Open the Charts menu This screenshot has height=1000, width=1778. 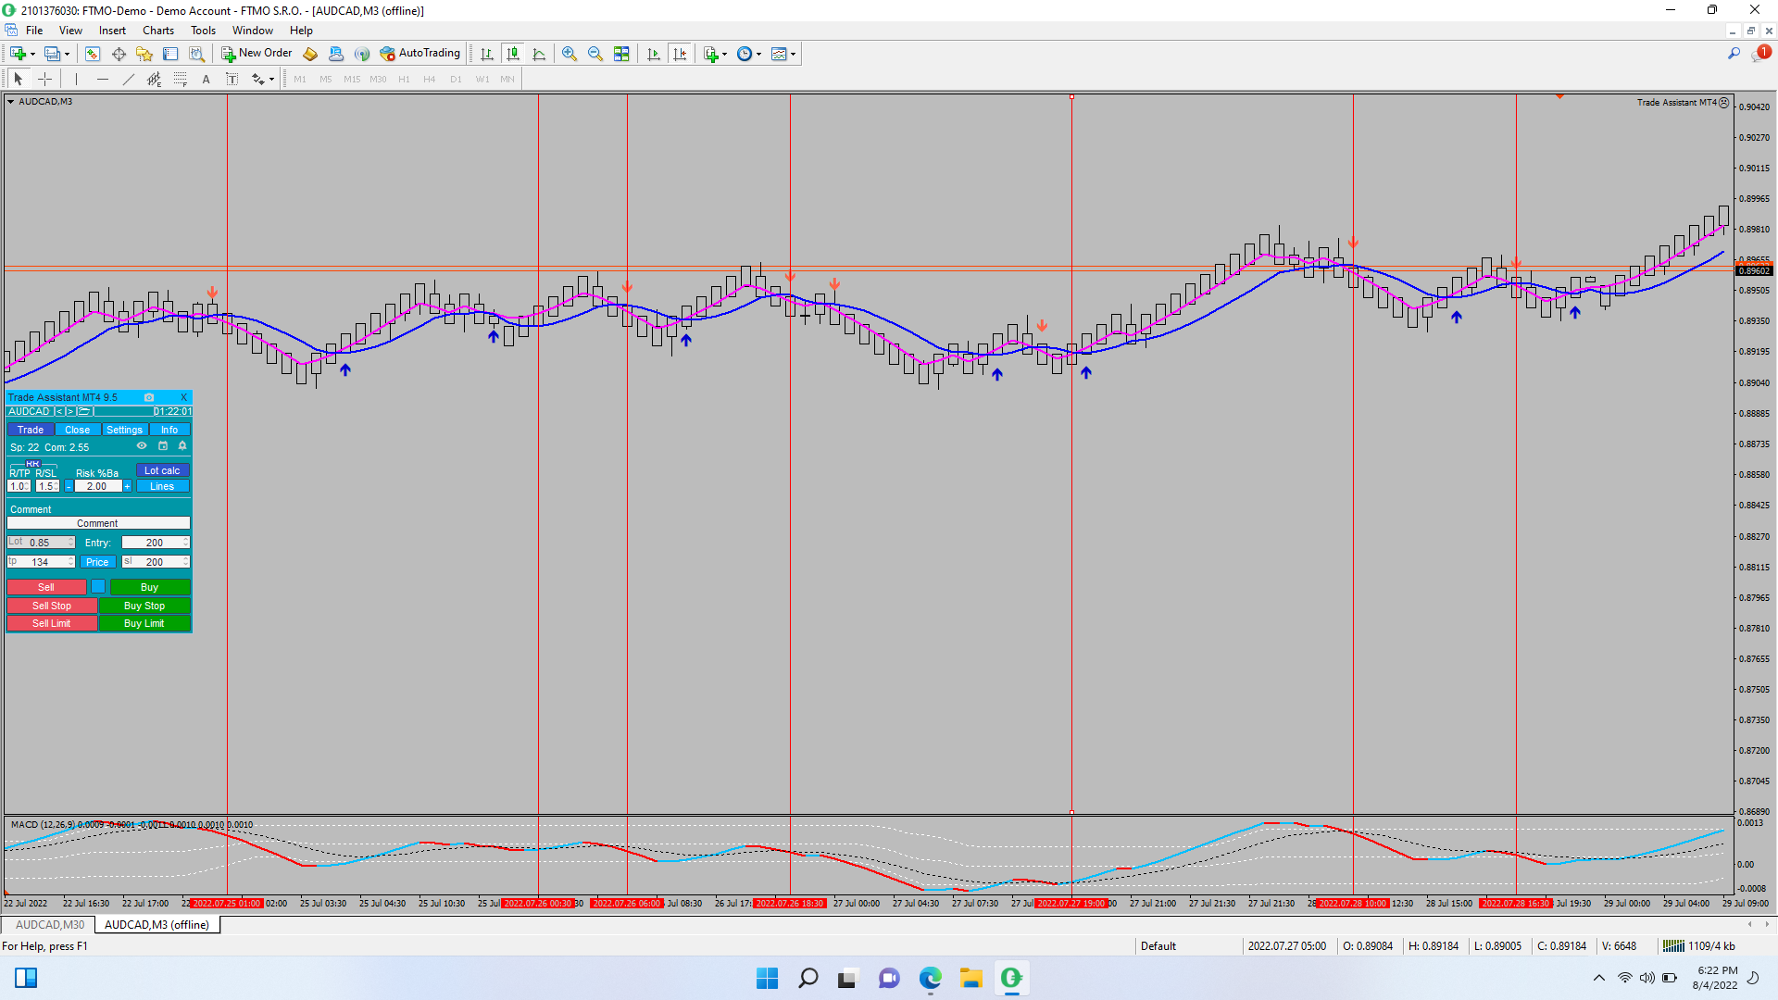click(158, 31)
